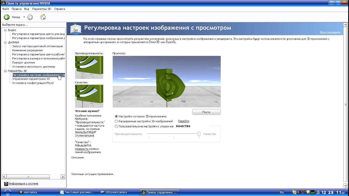Click the 3D logo preview viewport

(167, 82)
